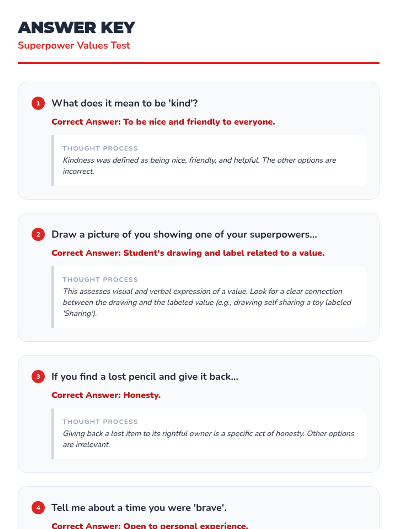The height and width of the screenshot is (529, 397).
Task: Click question 3 Thought Process label
Action: coord(100,422)
